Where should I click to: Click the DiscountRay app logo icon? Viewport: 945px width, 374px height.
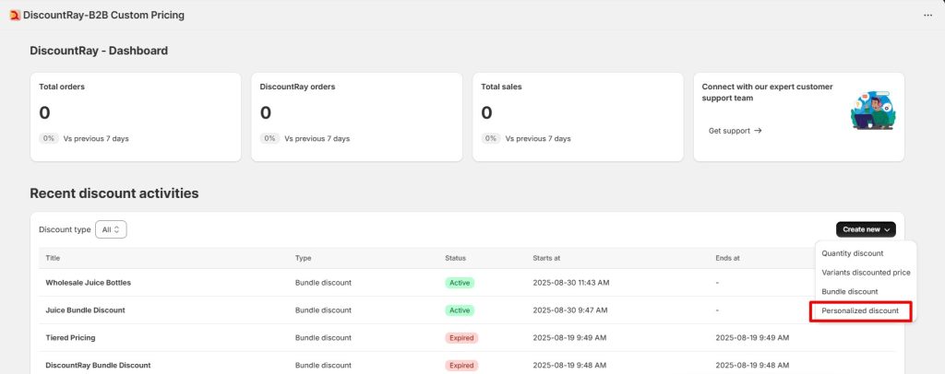pos(15,15)
